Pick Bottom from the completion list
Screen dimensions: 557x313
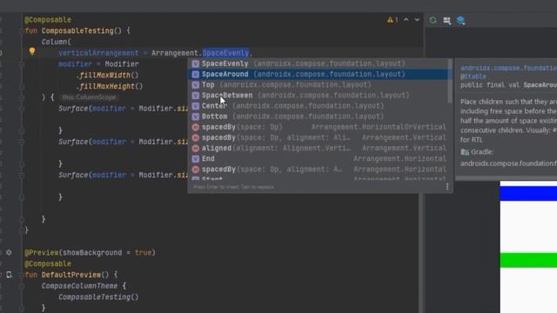coord(318,117)
